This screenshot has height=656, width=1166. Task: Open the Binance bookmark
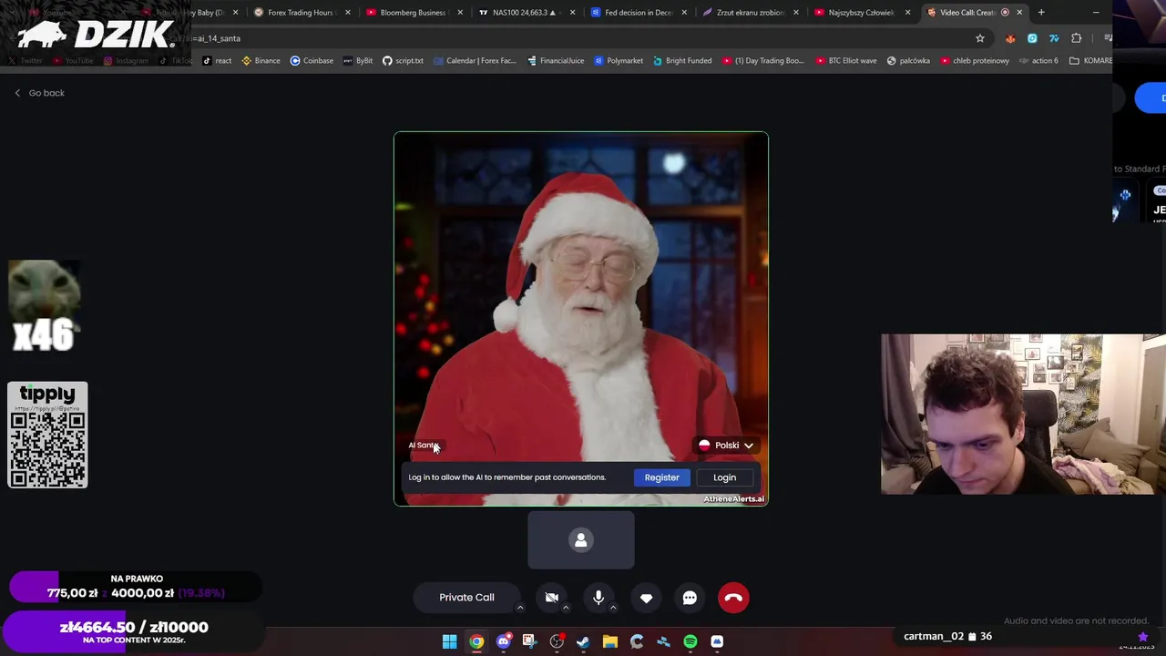click(x=261, y=61)
